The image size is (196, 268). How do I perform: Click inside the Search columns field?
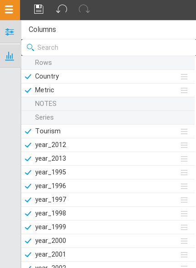108,47
